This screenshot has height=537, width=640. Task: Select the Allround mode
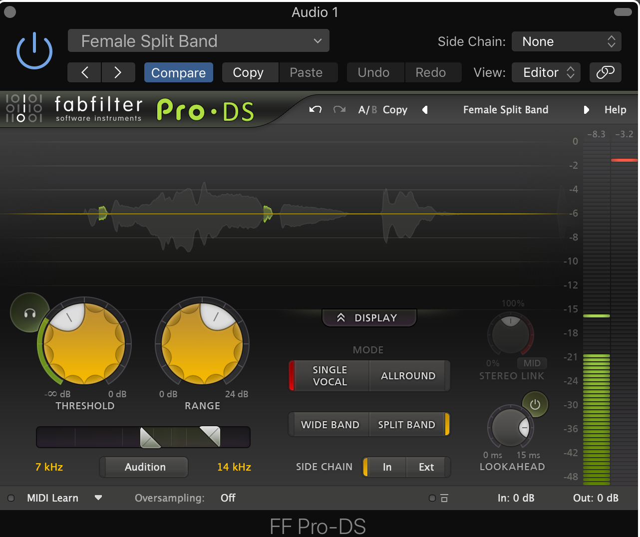pos(408,376)
